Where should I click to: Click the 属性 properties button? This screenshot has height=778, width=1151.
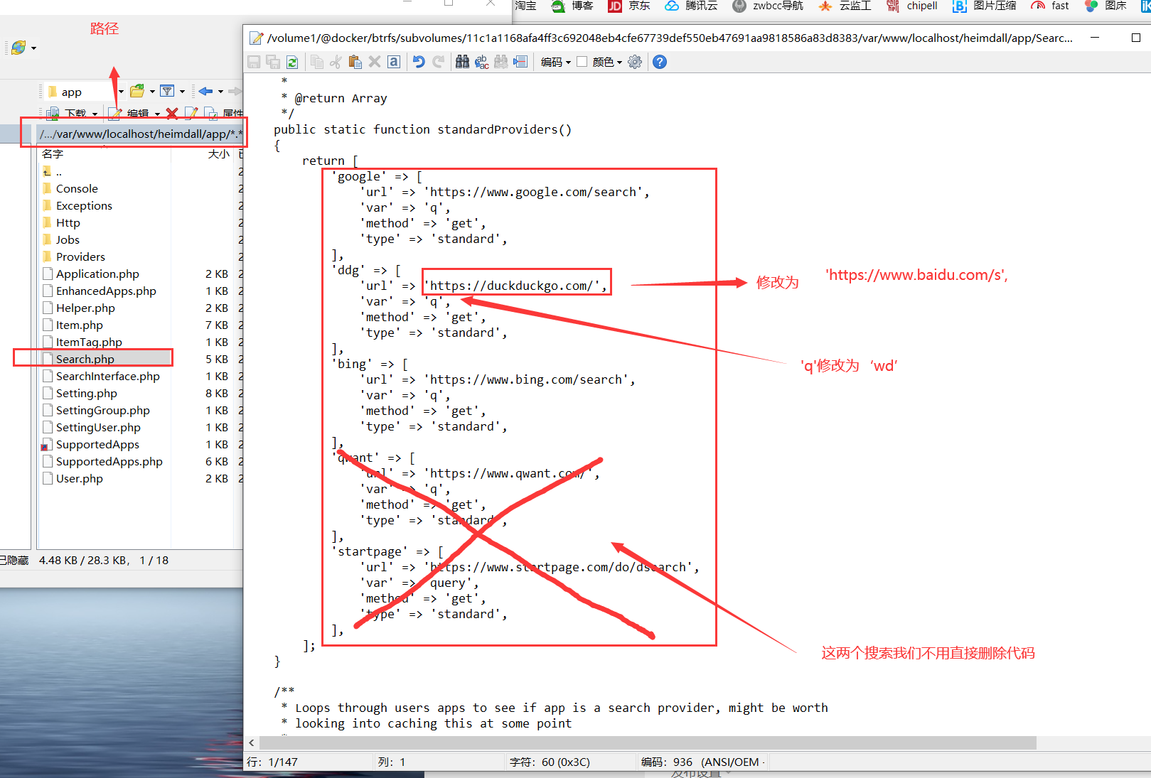point(224,113)
